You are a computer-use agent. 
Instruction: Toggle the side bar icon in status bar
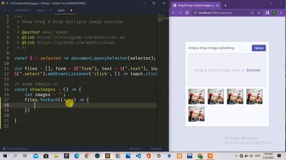[4, 148]
